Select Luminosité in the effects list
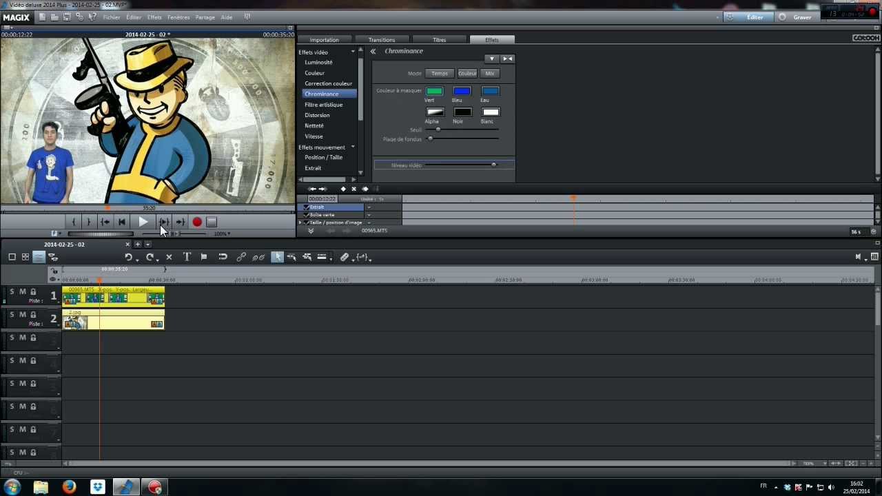 318,62
